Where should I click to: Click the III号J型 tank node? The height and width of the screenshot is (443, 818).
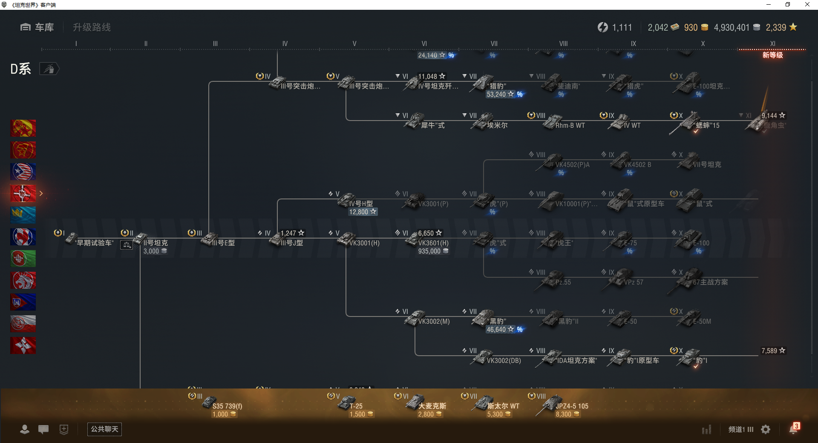(282, 239)
